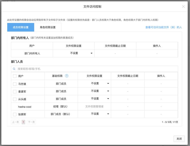Close dialog with the X icon
This screenshot has width=190, height=146.
pyautogui.click(x=183, y=7)
